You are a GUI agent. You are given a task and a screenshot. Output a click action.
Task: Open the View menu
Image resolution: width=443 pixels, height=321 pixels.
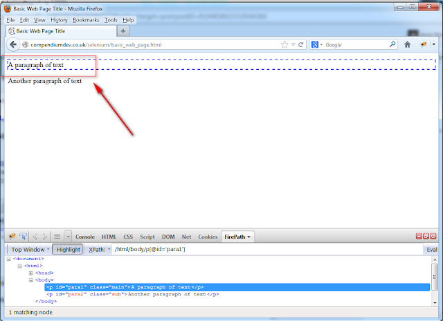pos(39,20)
